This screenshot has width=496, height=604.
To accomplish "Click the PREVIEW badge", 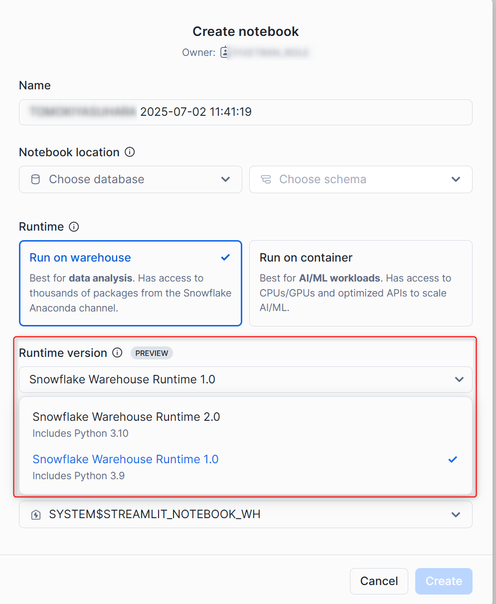I will [x=152, y=353].
